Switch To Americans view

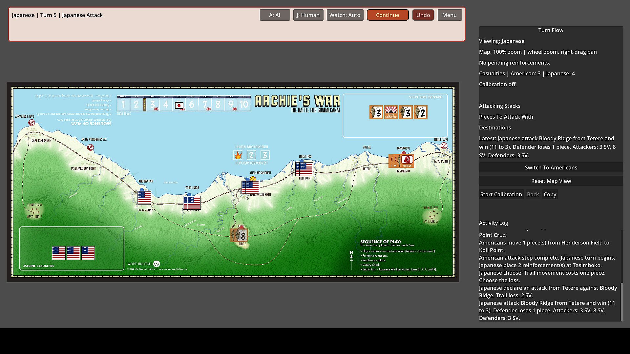(x=551, y=167)
